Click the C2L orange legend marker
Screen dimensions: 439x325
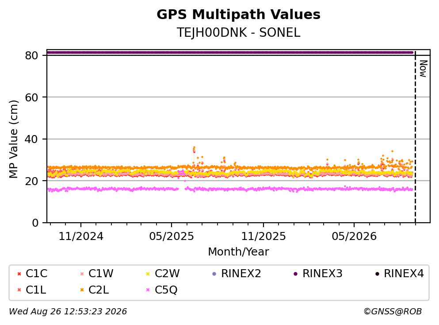click(x=82, y=290)
